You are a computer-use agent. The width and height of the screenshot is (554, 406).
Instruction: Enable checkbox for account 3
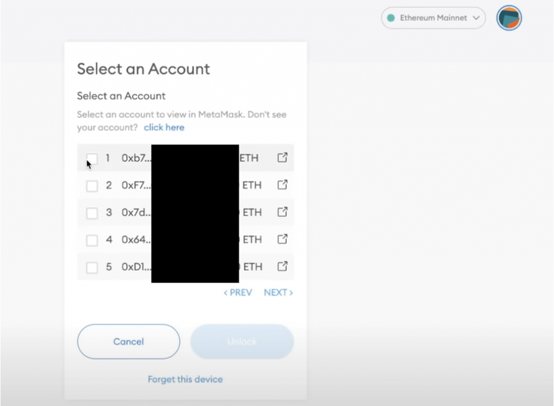92,213
